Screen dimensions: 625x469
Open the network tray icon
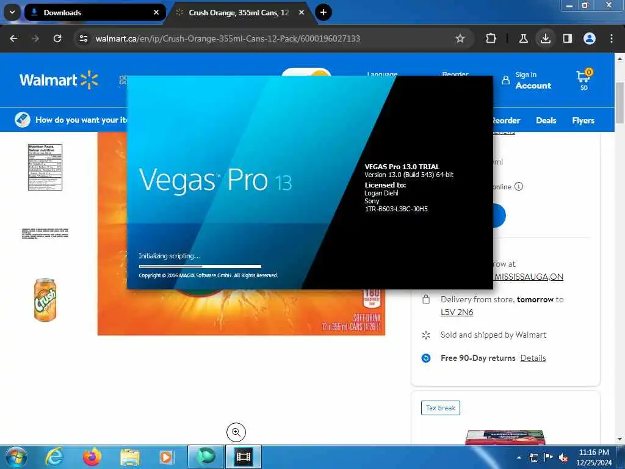click(533, 458)
